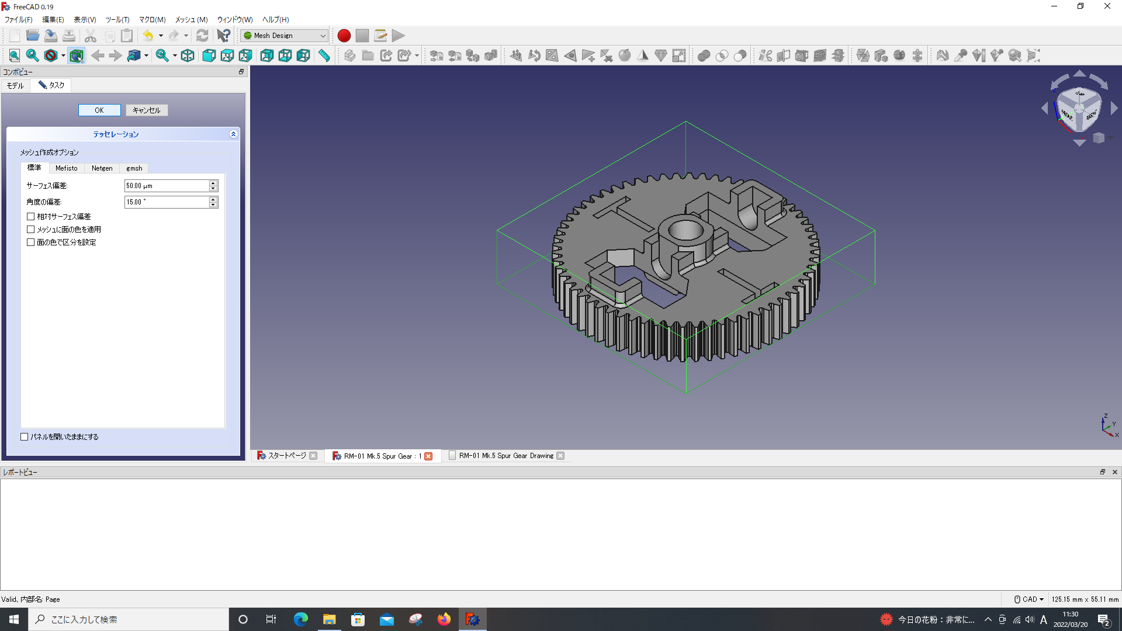Screen dimensions: 1122x631
Task: Click the Create Link icon
Action: click(386, 56)
